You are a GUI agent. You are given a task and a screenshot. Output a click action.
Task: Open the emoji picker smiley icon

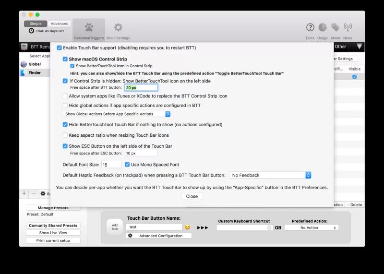[x=187, y=227]
